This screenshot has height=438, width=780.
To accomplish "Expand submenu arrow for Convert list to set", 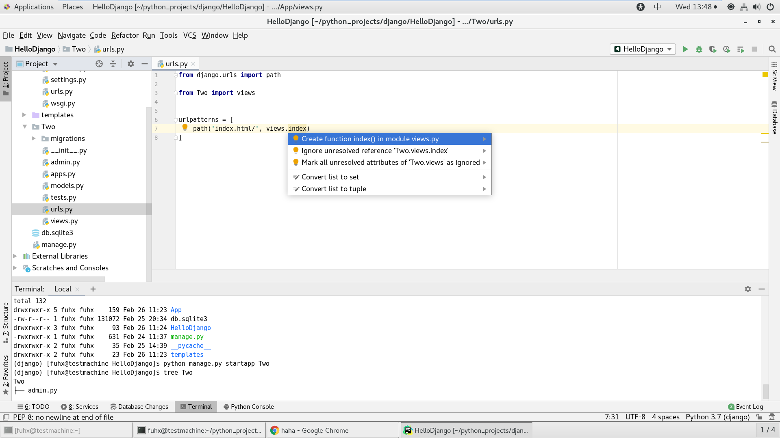I will tap(485, 177).
